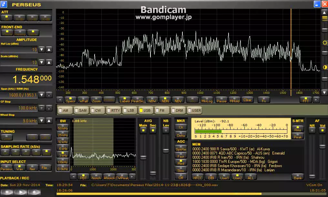Switch S-meter to Peak mode

pos(298,136)
